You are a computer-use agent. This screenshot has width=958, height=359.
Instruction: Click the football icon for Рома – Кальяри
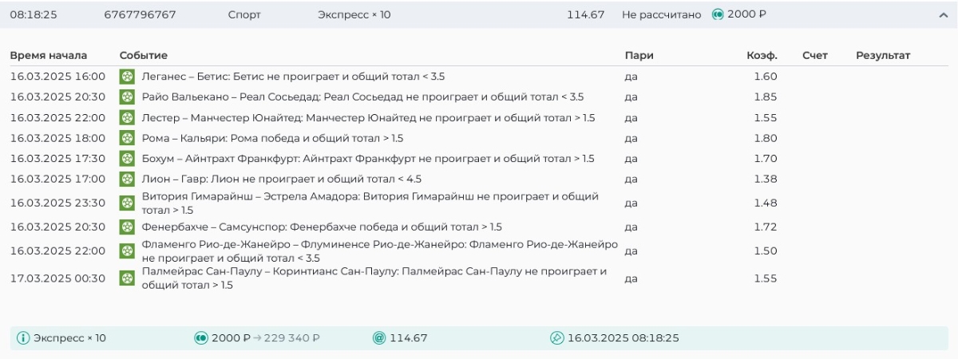tap(126, 138)
